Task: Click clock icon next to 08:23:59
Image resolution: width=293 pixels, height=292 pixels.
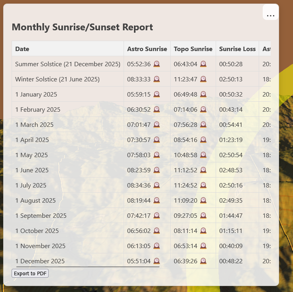Action: [157, 170]
